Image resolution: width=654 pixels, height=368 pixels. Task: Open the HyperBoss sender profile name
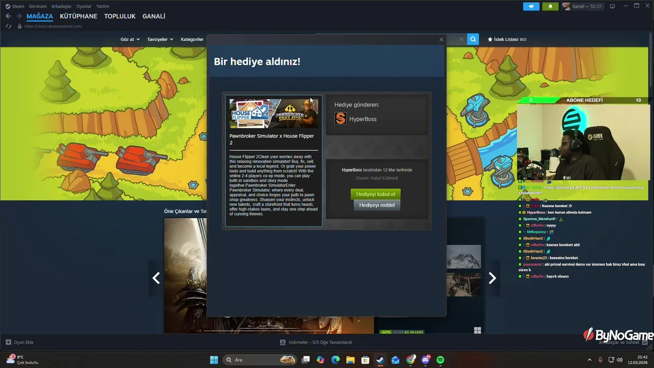[x=363, y=119]
